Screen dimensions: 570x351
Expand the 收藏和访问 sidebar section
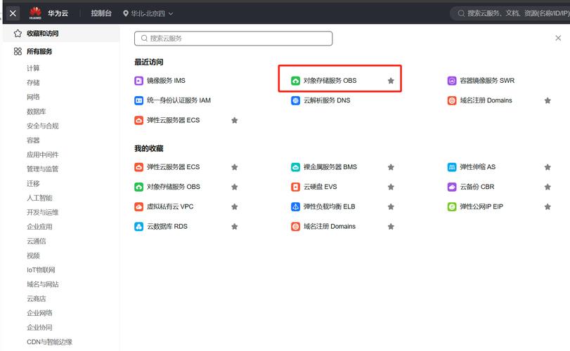coord(42,33)
